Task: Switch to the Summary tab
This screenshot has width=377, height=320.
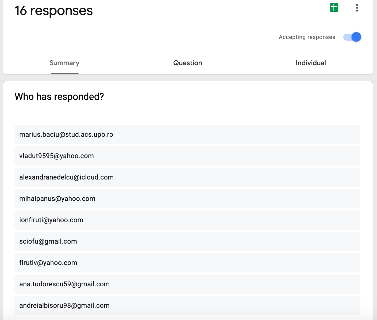Action: (x=64, y=63)
